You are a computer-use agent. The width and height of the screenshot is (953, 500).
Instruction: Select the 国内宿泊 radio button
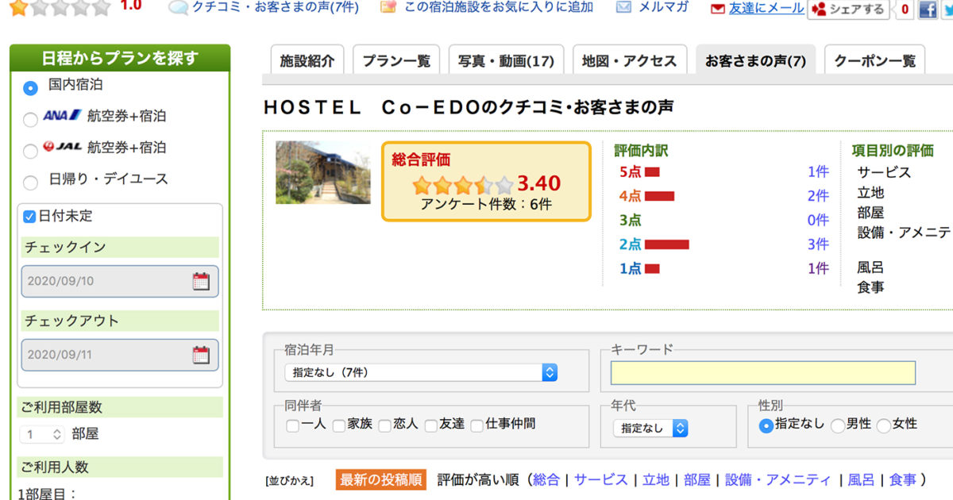(x=31, y=87)
